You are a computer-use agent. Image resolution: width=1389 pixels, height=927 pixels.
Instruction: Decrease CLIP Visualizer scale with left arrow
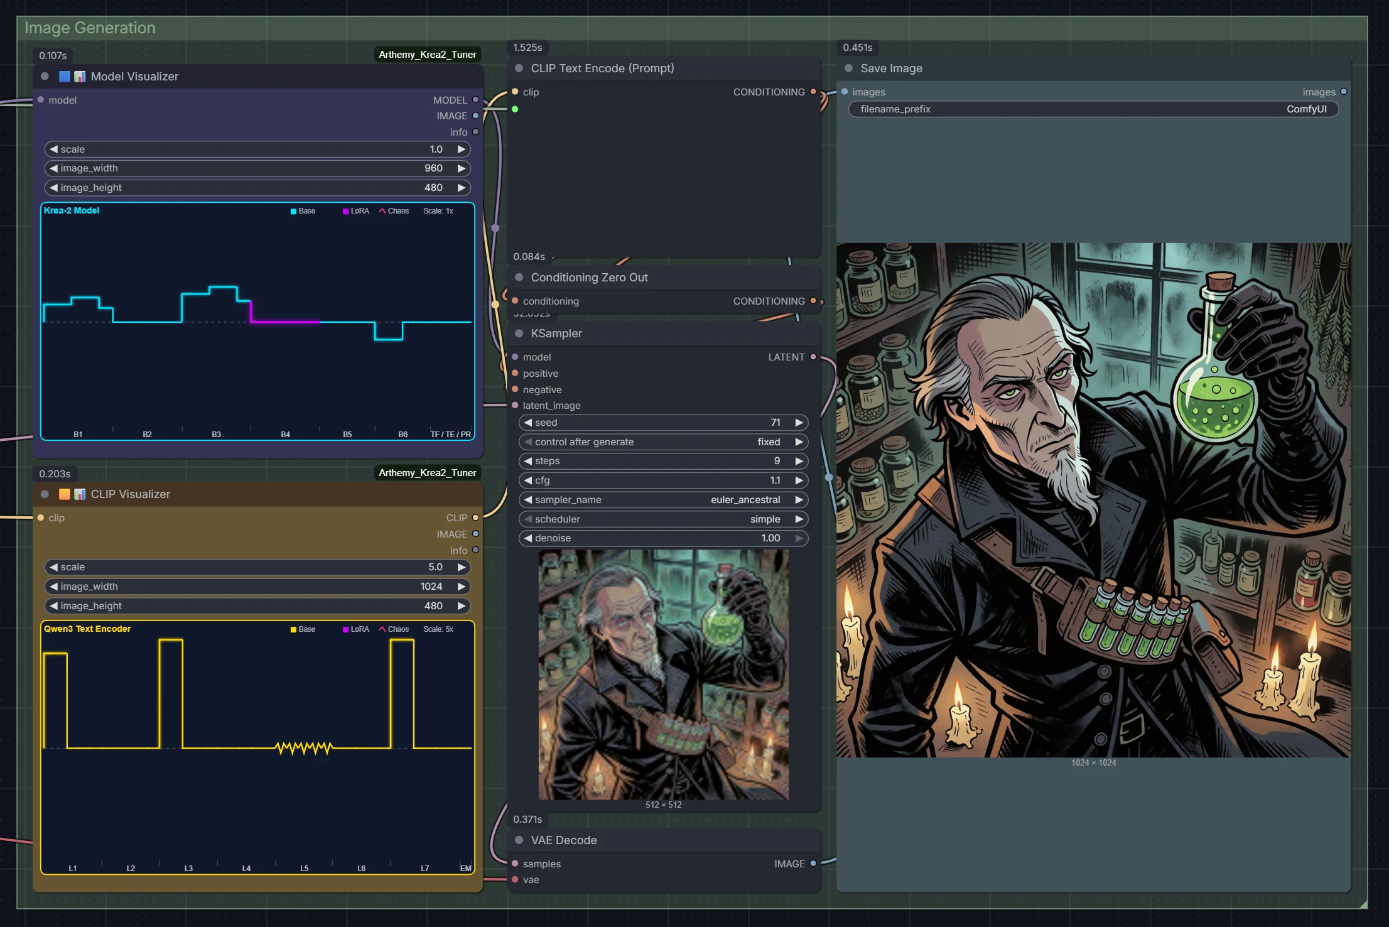coord(54,567)
